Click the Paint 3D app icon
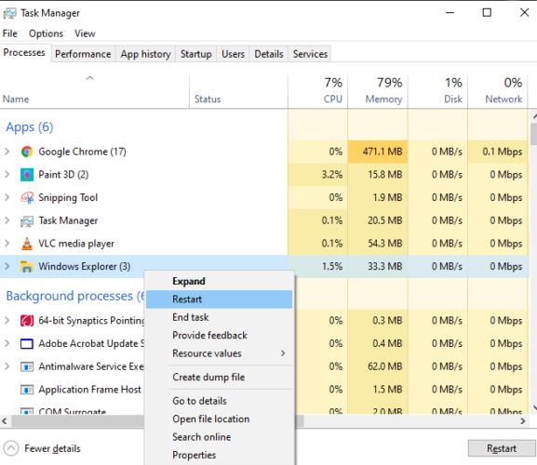Viewport: 537px width, 465px height. [27, 175]
